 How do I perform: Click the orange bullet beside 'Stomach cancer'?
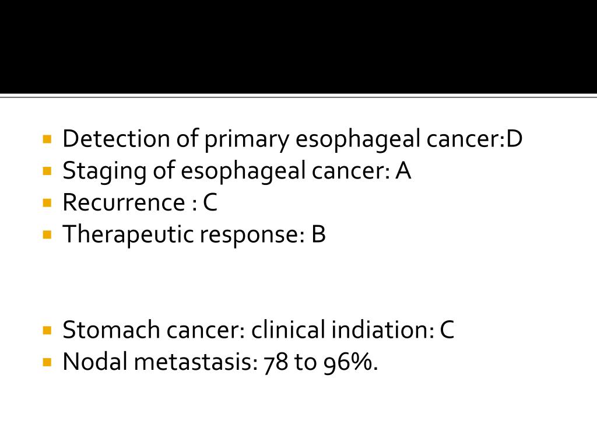coord(47,330)
